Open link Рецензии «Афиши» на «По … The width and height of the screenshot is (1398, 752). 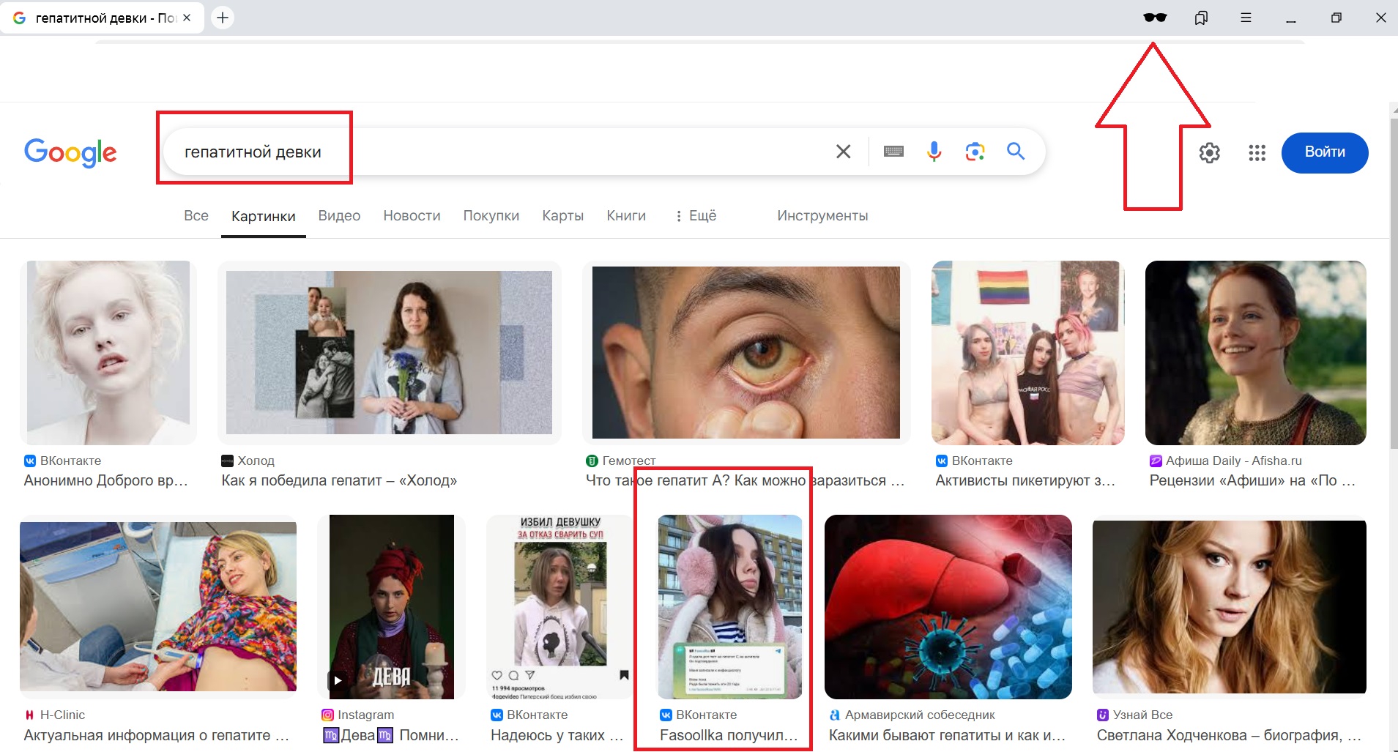click(x=1252, y=480)
